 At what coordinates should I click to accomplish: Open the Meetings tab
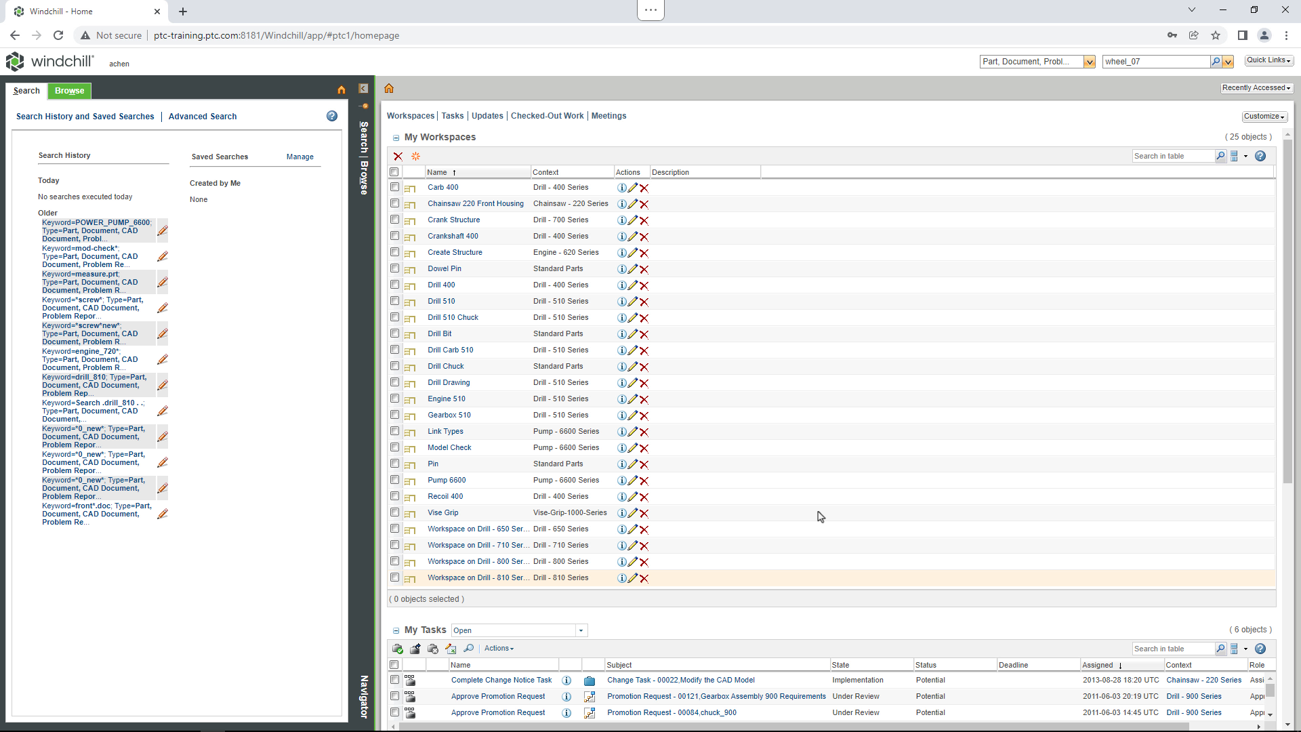tap(608, 116)
